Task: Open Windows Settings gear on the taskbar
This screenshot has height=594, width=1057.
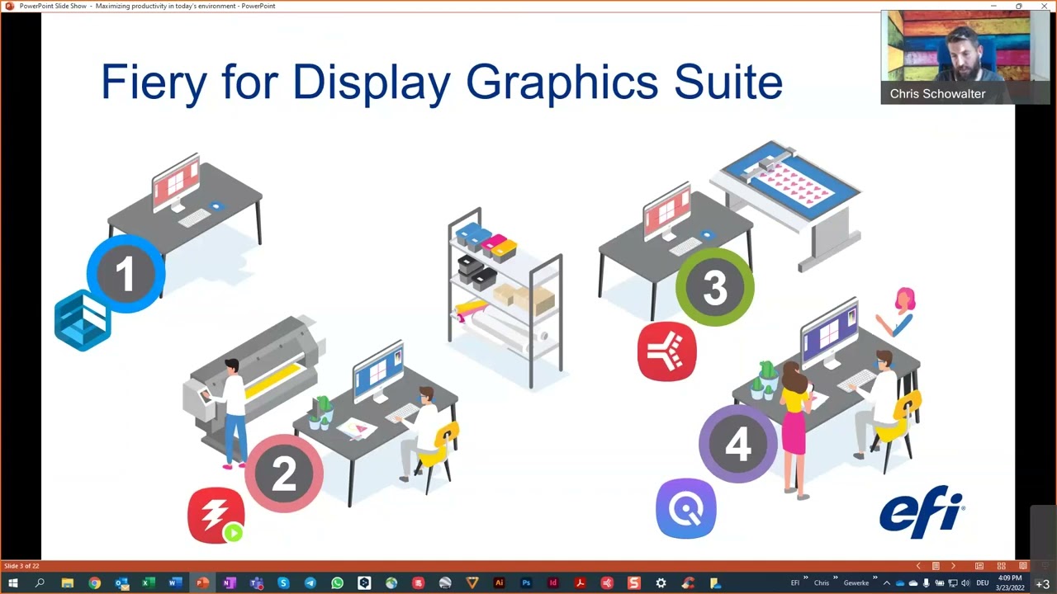Action: (x=661, y=583)
